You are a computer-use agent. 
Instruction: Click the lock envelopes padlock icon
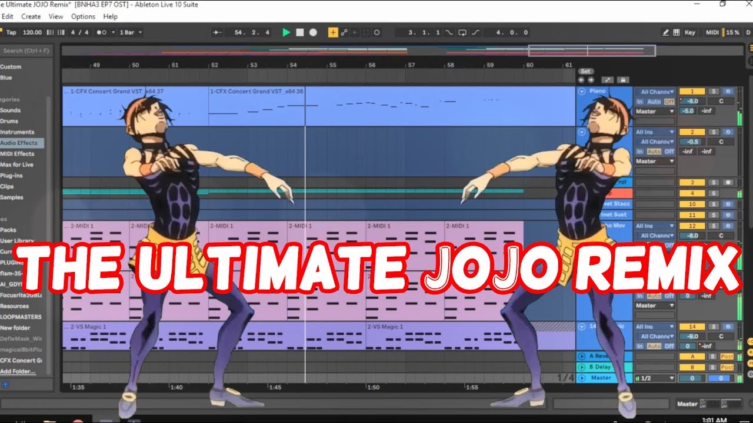(623, 80)
